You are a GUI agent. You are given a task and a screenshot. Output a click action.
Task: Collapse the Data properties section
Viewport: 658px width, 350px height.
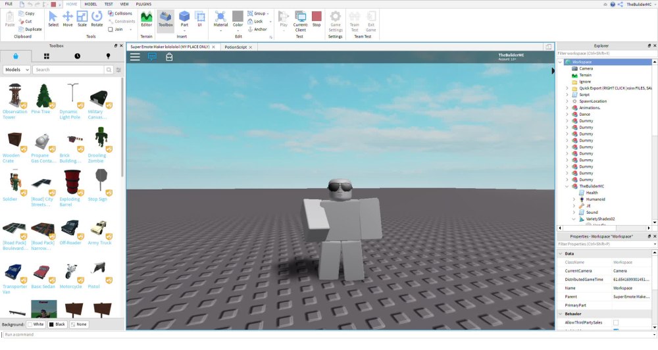coord(560,253)
